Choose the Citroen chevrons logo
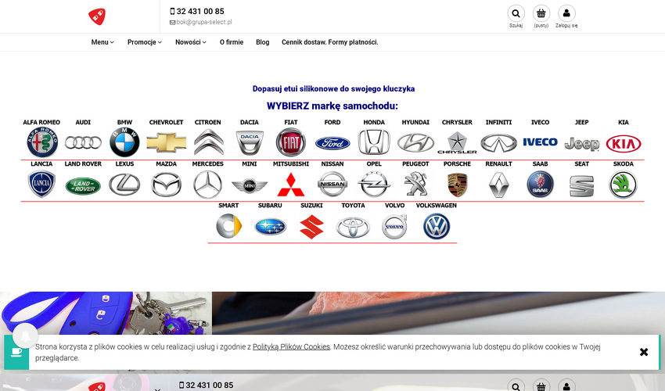Screen dimensions: 665x391 [208, 142]
